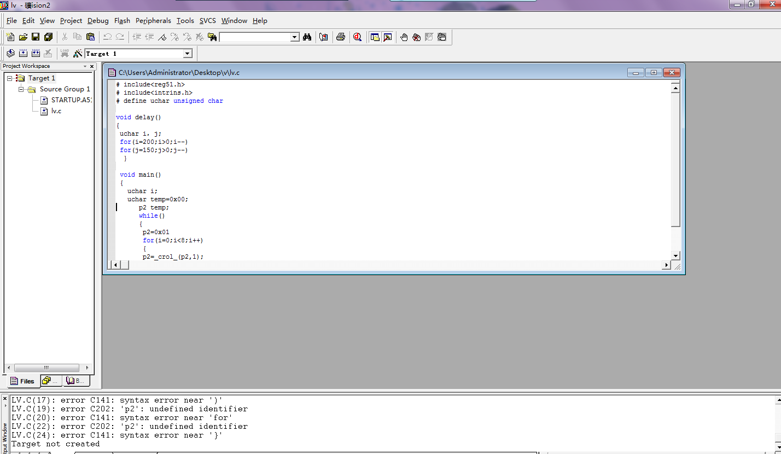Switch to the Files tab

(x=22, y=381)
